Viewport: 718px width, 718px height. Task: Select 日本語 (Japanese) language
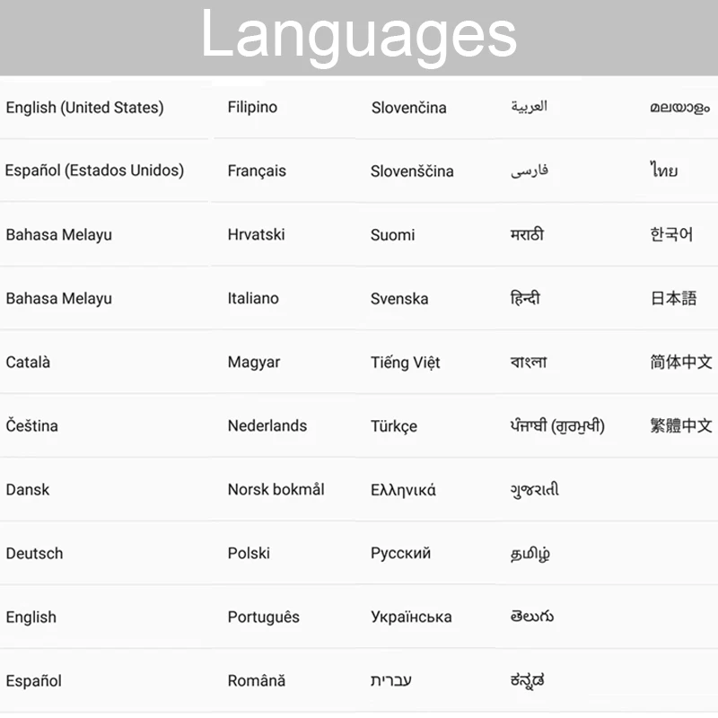[673, 298]
